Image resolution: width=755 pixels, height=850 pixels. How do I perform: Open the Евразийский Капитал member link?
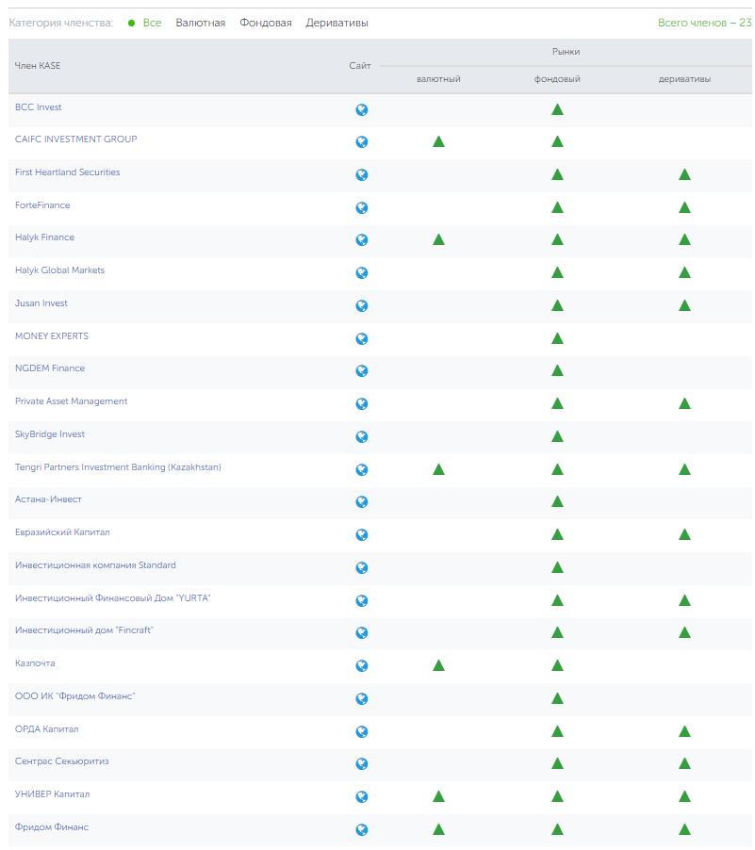[x=62, y=532]
